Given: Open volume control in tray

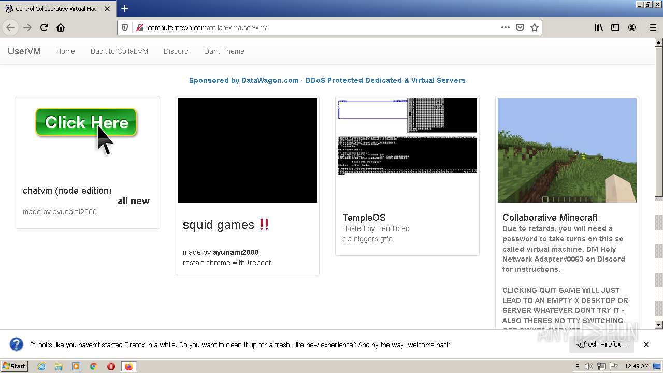Looking at the screenshot, I should point(589,366).
